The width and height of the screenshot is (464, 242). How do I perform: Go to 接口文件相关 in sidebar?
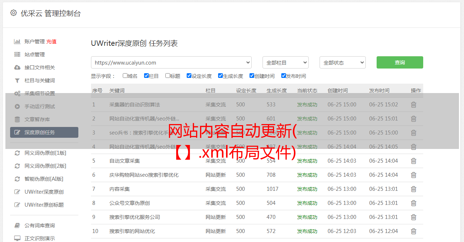coord(40,67)
